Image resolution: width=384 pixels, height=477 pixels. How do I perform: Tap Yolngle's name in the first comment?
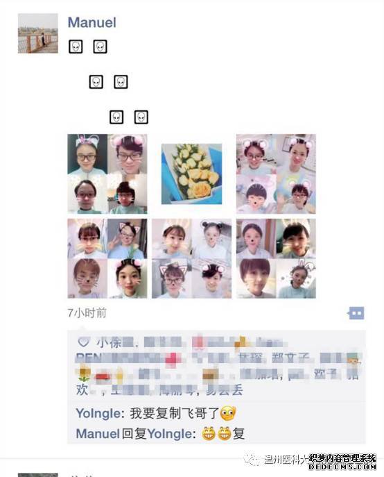point(98,414)
